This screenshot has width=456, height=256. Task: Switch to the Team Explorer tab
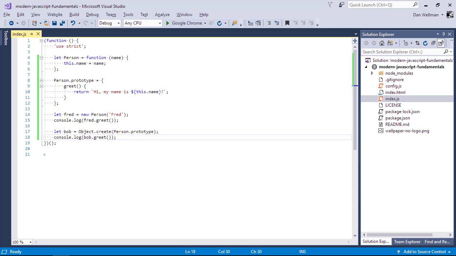click(407, 242)
